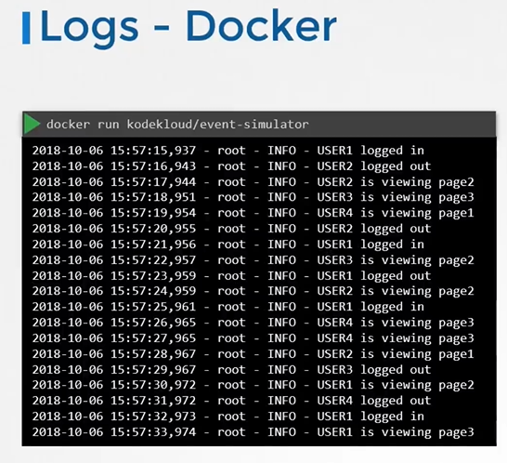Click the 15:57:19,954 USER4 viewing page1 line

click(x=253, y=213)
